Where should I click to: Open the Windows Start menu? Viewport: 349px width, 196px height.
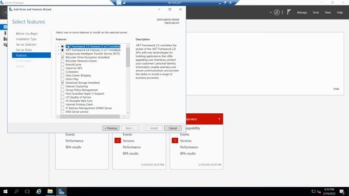point(5,191)
